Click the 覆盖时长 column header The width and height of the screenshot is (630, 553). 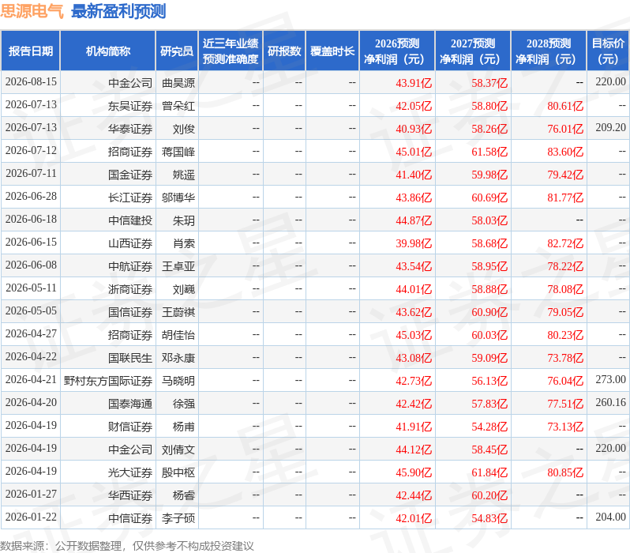tap(332, 51)
